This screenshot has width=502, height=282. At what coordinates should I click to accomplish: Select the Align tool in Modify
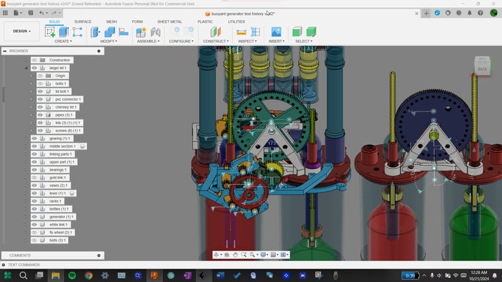pos(124,32)
